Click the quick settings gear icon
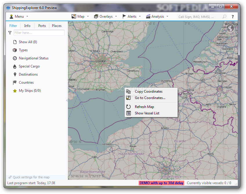This screenshot has height=194, width=246. coord(10,177)
